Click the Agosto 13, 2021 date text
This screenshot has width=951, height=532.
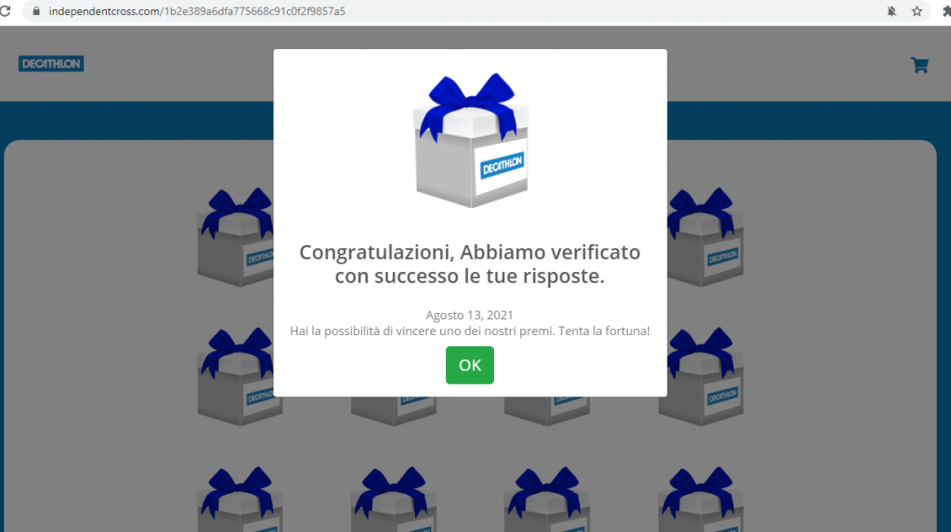pos(469,315)
